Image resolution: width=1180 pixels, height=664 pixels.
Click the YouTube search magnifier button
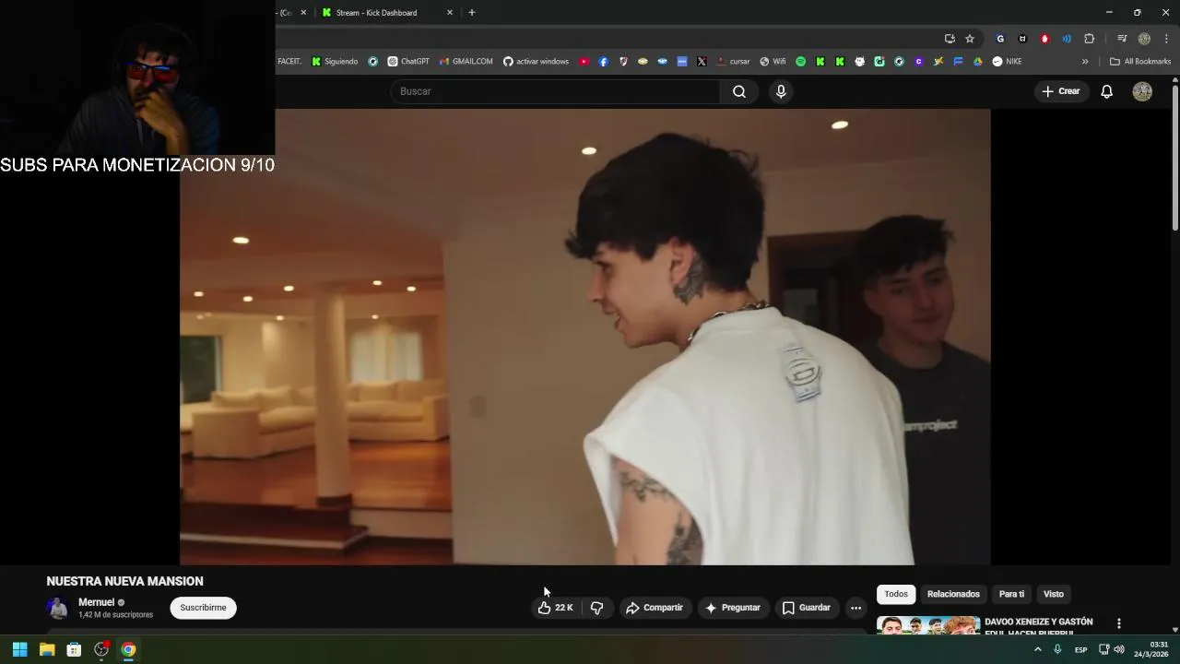tap(739, 91)
